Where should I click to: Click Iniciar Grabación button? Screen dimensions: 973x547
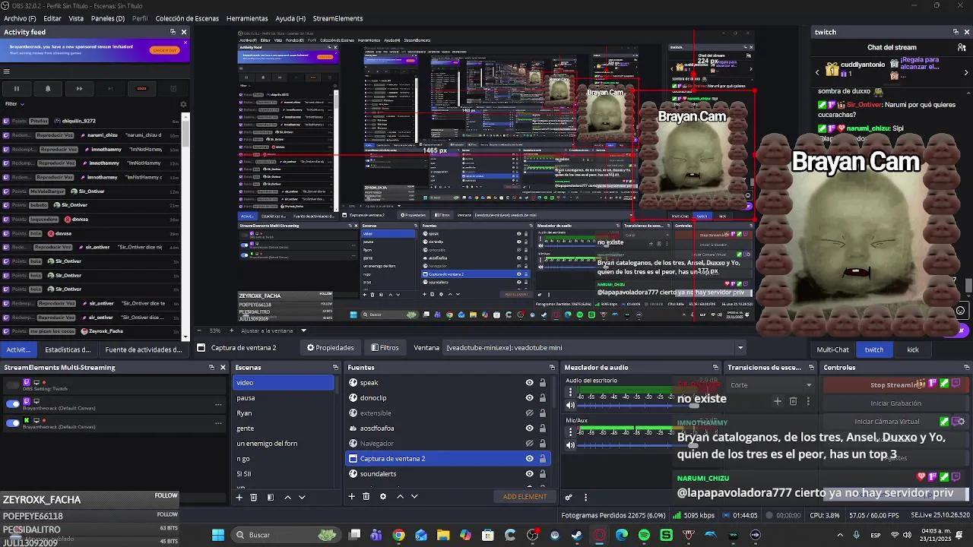[x=895, y=403]
